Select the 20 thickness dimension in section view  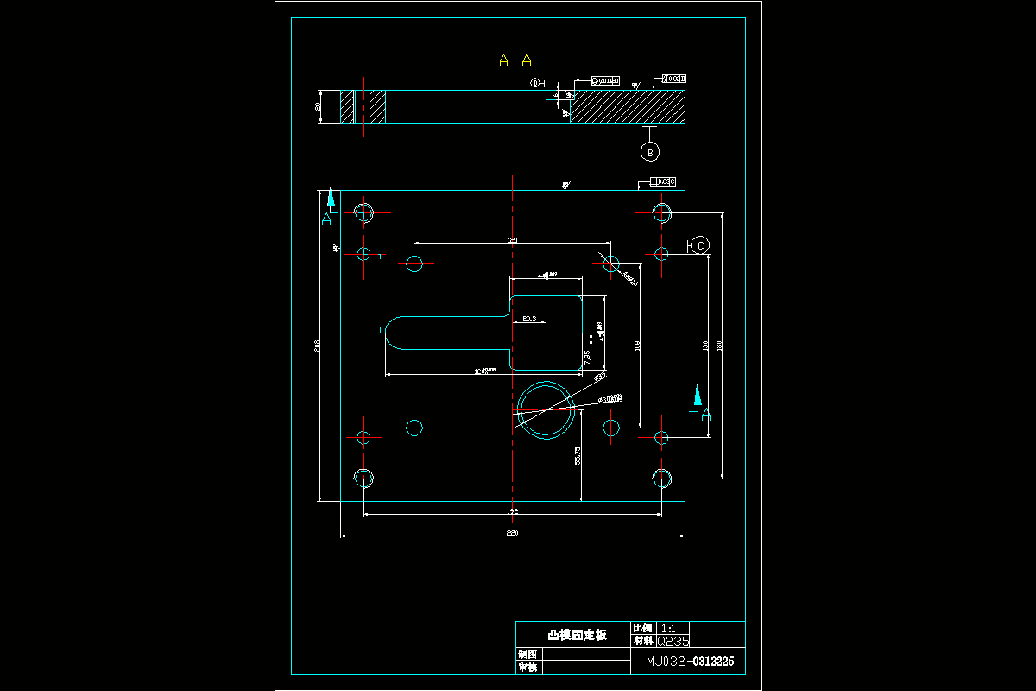point(319,107)
